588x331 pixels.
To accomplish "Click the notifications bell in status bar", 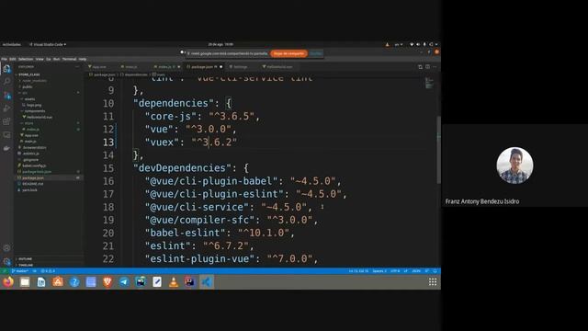I will click(x=435, y=271).
